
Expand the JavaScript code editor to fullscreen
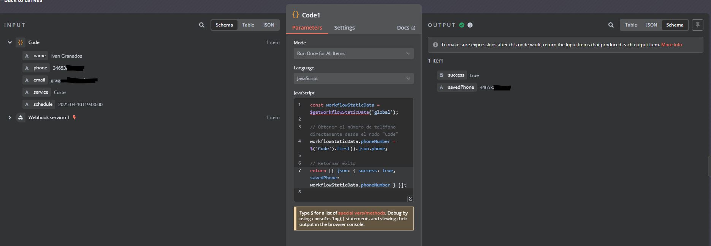tap(410, 199)
